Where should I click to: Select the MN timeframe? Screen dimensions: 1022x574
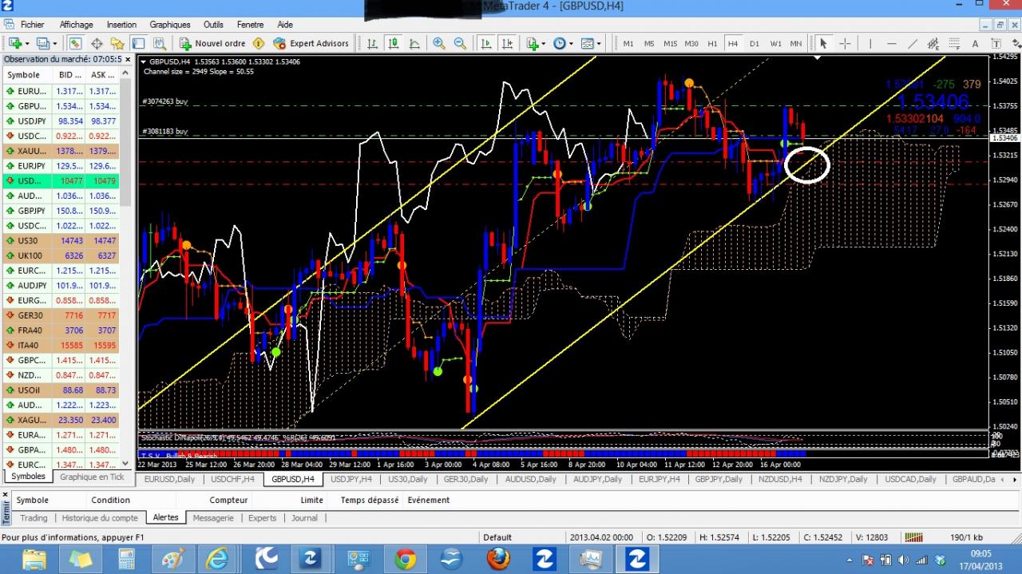point(796,43)
